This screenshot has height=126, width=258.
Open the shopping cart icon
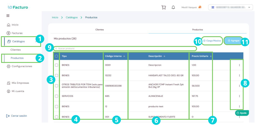coord(164,8)
